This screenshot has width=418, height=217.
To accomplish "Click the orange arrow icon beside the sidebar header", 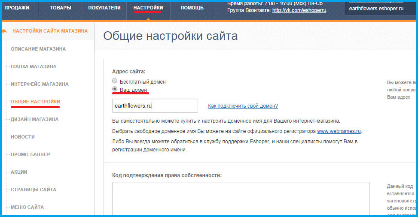I will 5,31.
